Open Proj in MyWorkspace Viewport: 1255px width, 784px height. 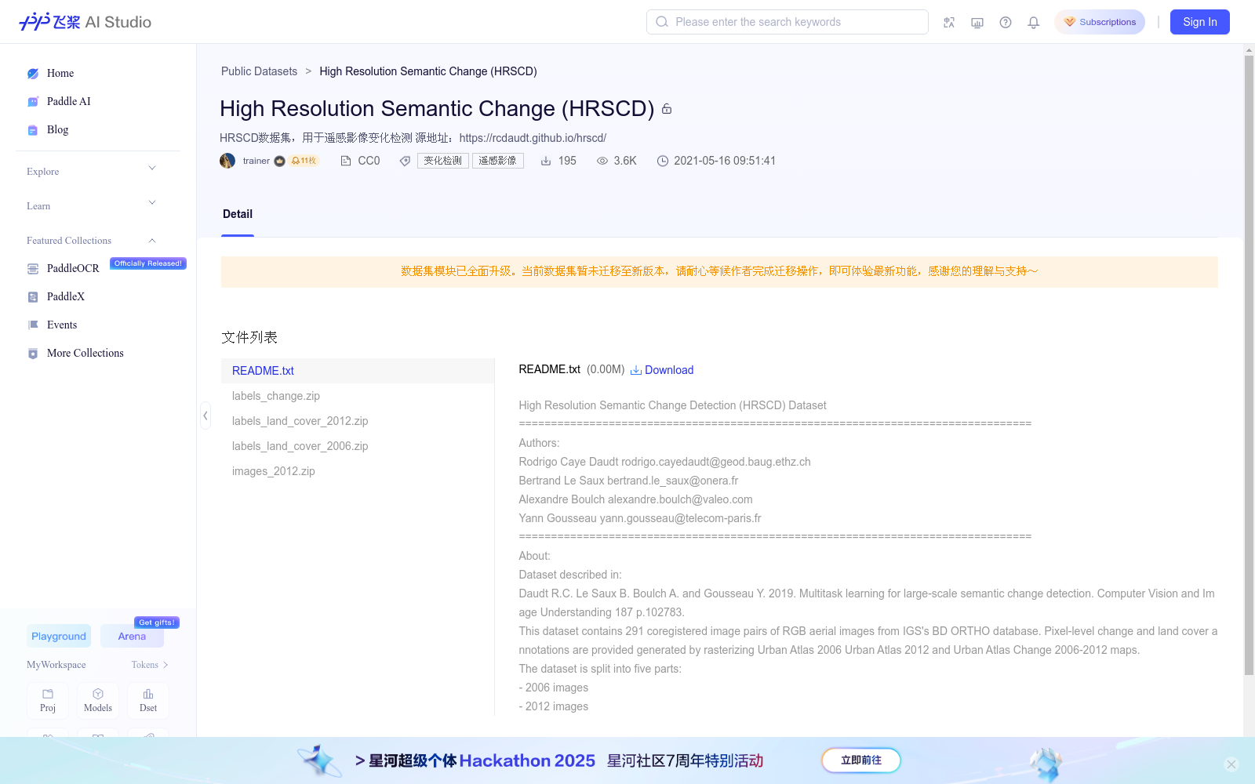pyautogui.click(x=48, y=700)
